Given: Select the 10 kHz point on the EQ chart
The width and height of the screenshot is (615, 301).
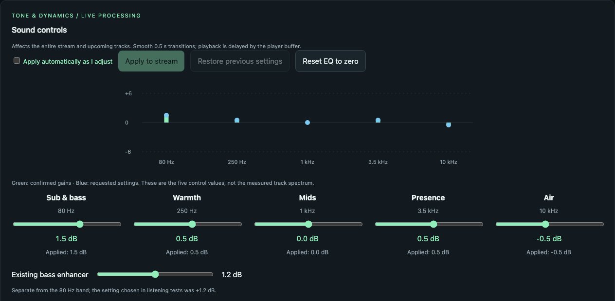Looking at the screenshot, I should click(449, 125).
